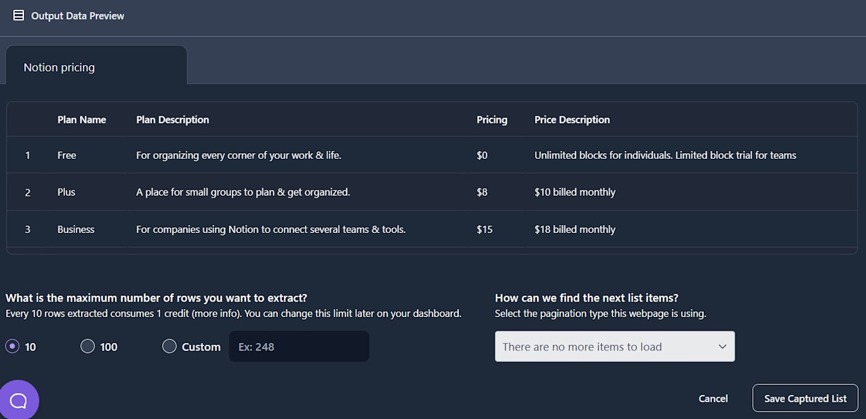Click the Plan Description column header
The image size is (866, 419).
point(173,120)
